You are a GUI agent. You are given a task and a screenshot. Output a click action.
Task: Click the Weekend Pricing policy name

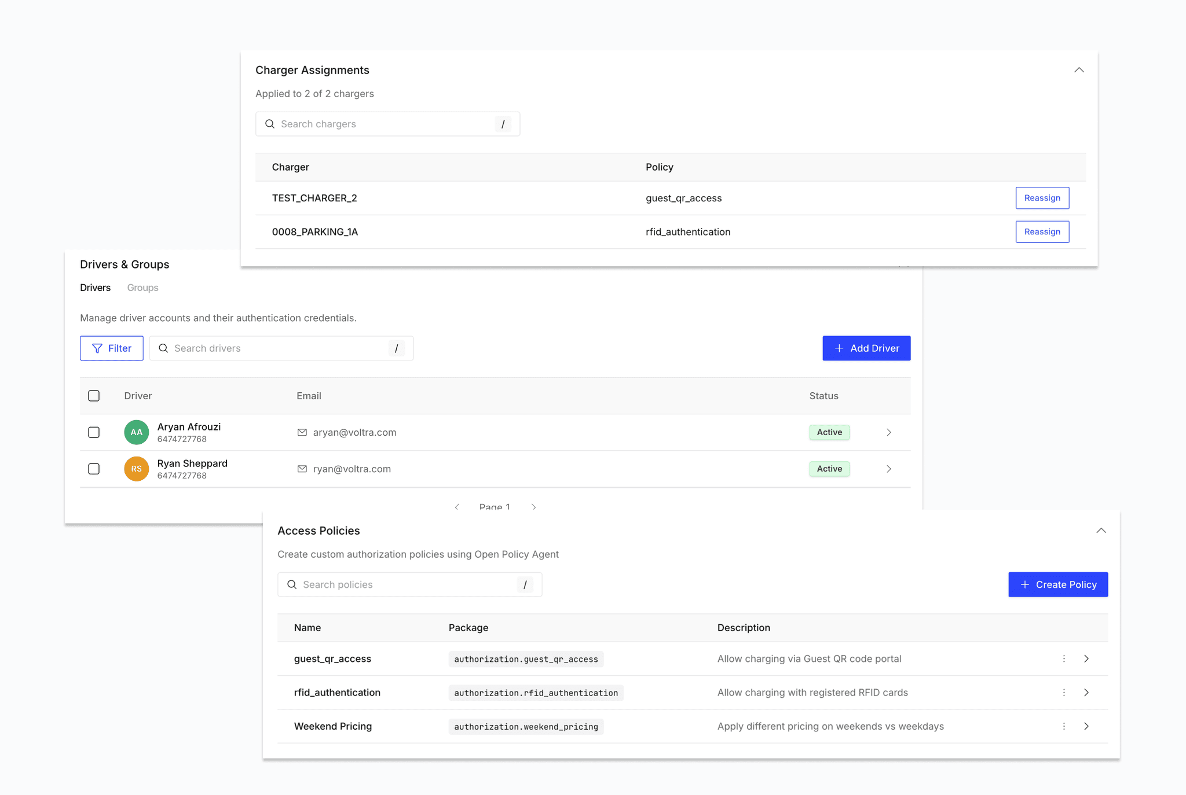click(333, 726)
